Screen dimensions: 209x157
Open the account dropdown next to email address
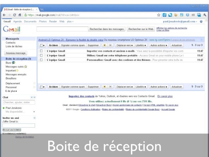pos(196,22)
